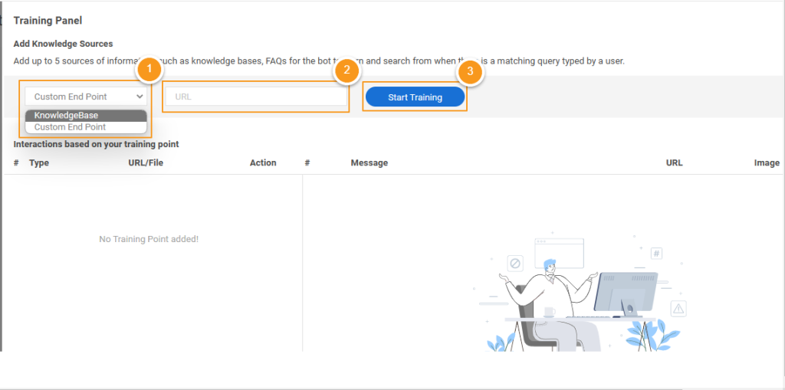Click the Type column header
Image resolution: width=785 pixels, height=390 pixels.
tap(39, 162)
